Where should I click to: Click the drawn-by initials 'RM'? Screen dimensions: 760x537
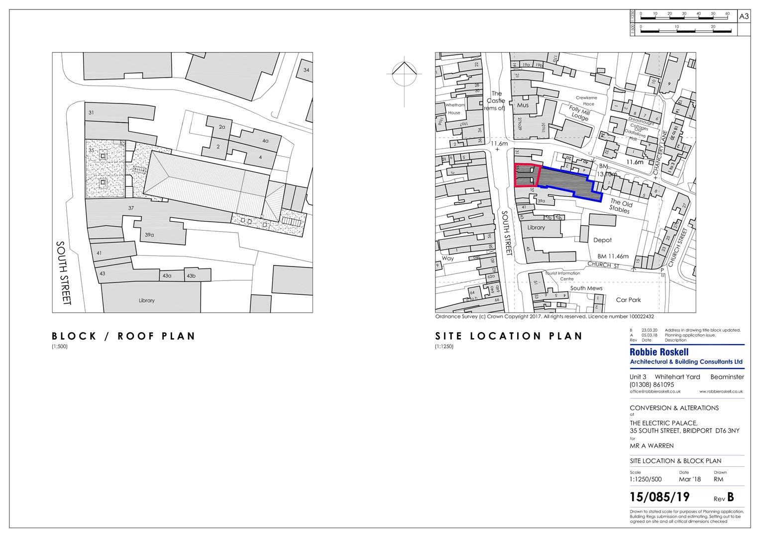tap(718, 479)
